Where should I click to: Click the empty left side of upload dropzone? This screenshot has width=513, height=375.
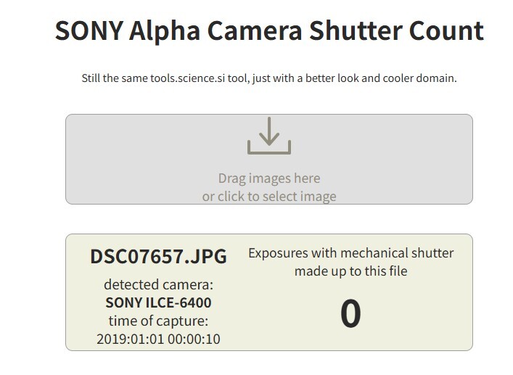coord(123,159)
